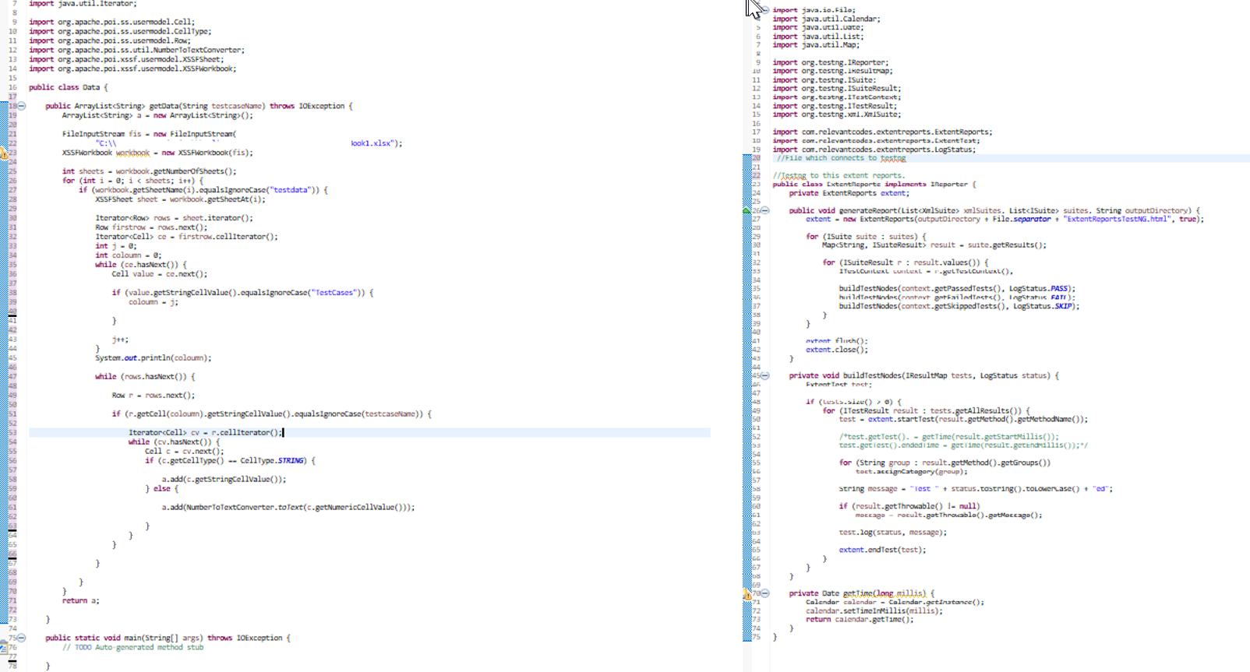The image size is (1250, 672).
Task: Click the 'import org.testng.ISuiteResult;' line
Action: coord(836,89)
